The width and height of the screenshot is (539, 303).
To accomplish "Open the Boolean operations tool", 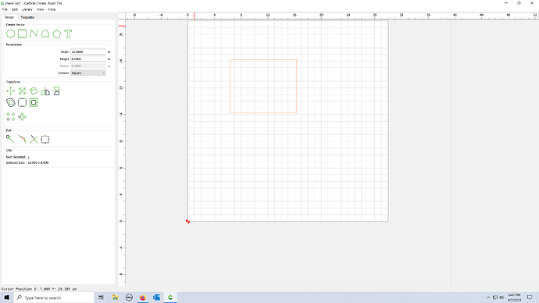I will click(x=34, y=102).
